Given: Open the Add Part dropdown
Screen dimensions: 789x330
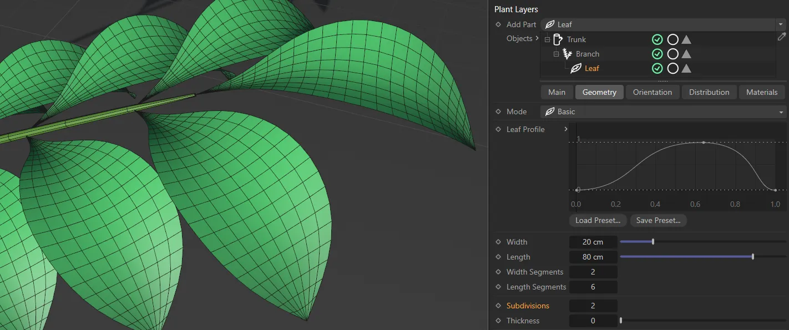Looking at the screenshot, I should (781, 24).
